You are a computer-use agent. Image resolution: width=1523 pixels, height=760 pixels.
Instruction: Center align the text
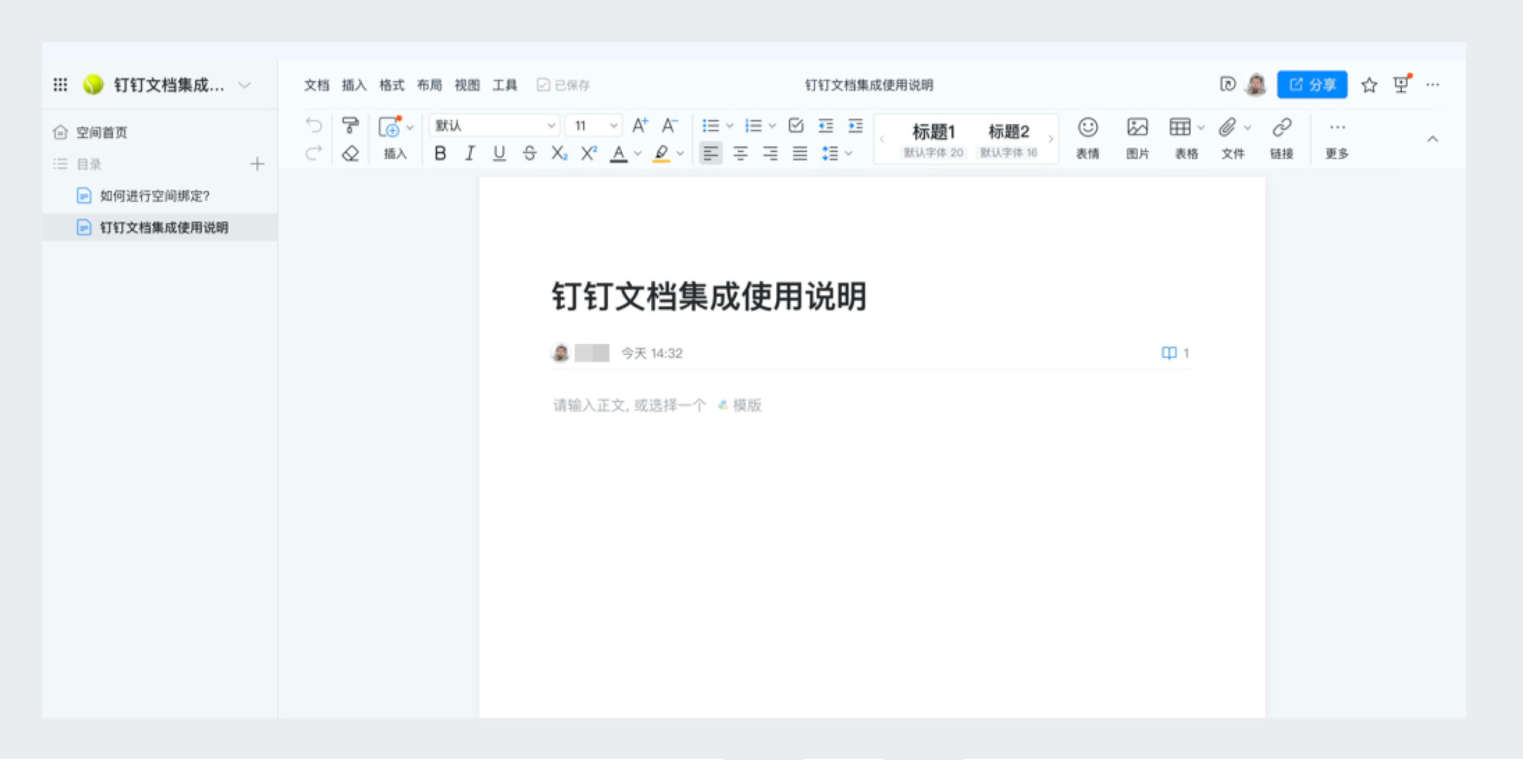tap(740, 154)
